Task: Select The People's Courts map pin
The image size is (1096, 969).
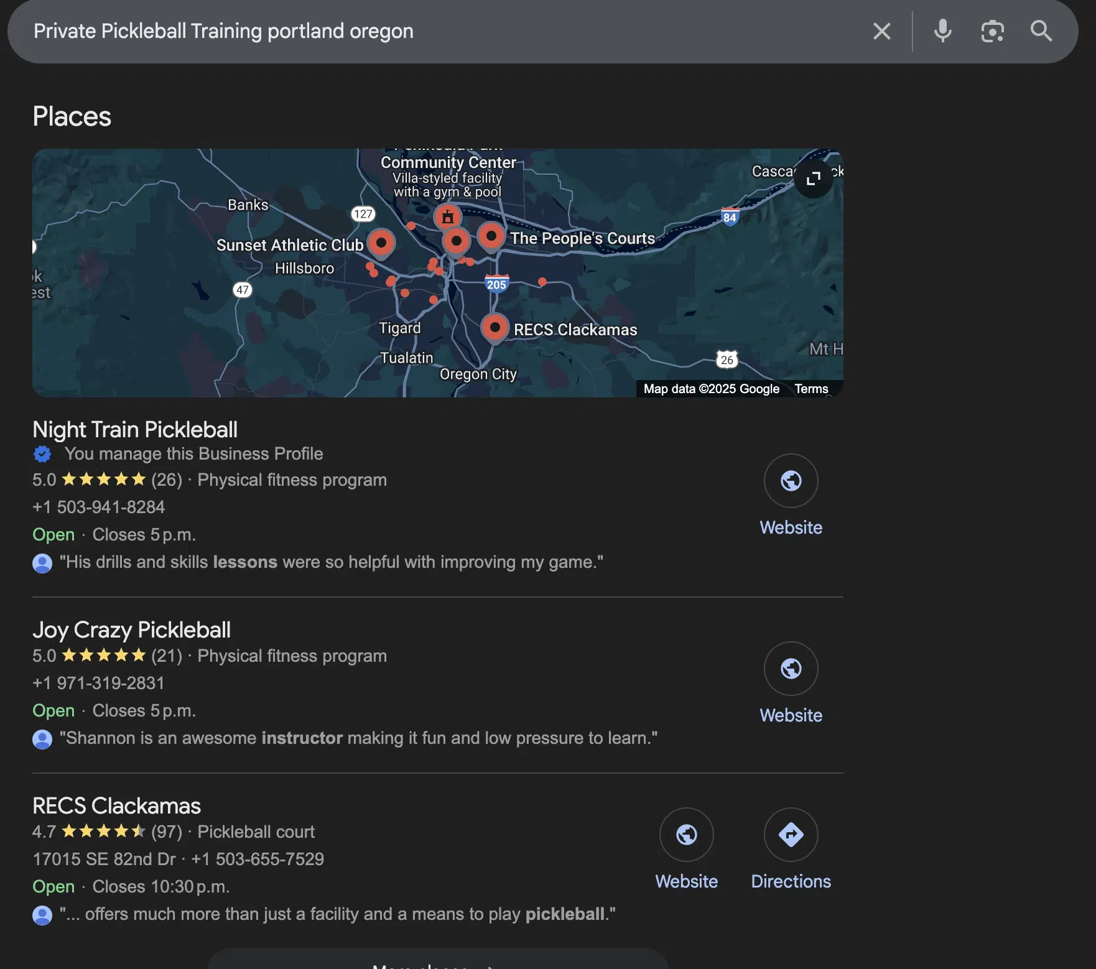Action: point(491,237)
